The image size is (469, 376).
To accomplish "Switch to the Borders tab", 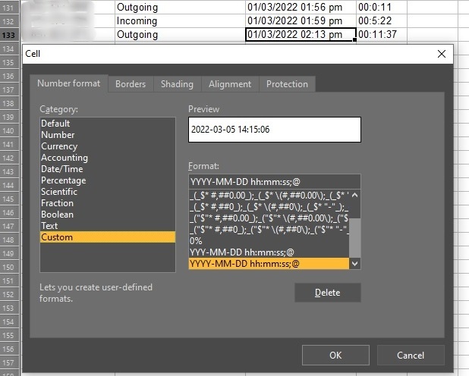I will coord(130,84).
